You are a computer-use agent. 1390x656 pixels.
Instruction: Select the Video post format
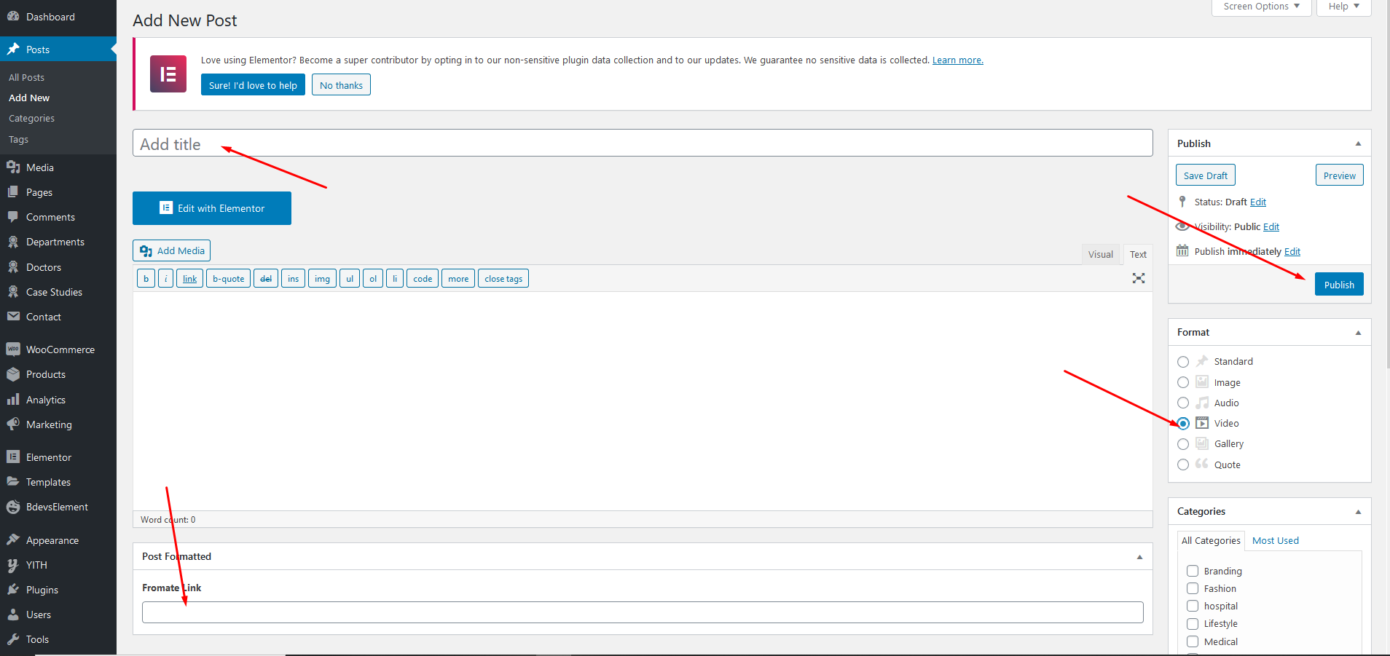pyautogui.click(x=1183, y=424)
